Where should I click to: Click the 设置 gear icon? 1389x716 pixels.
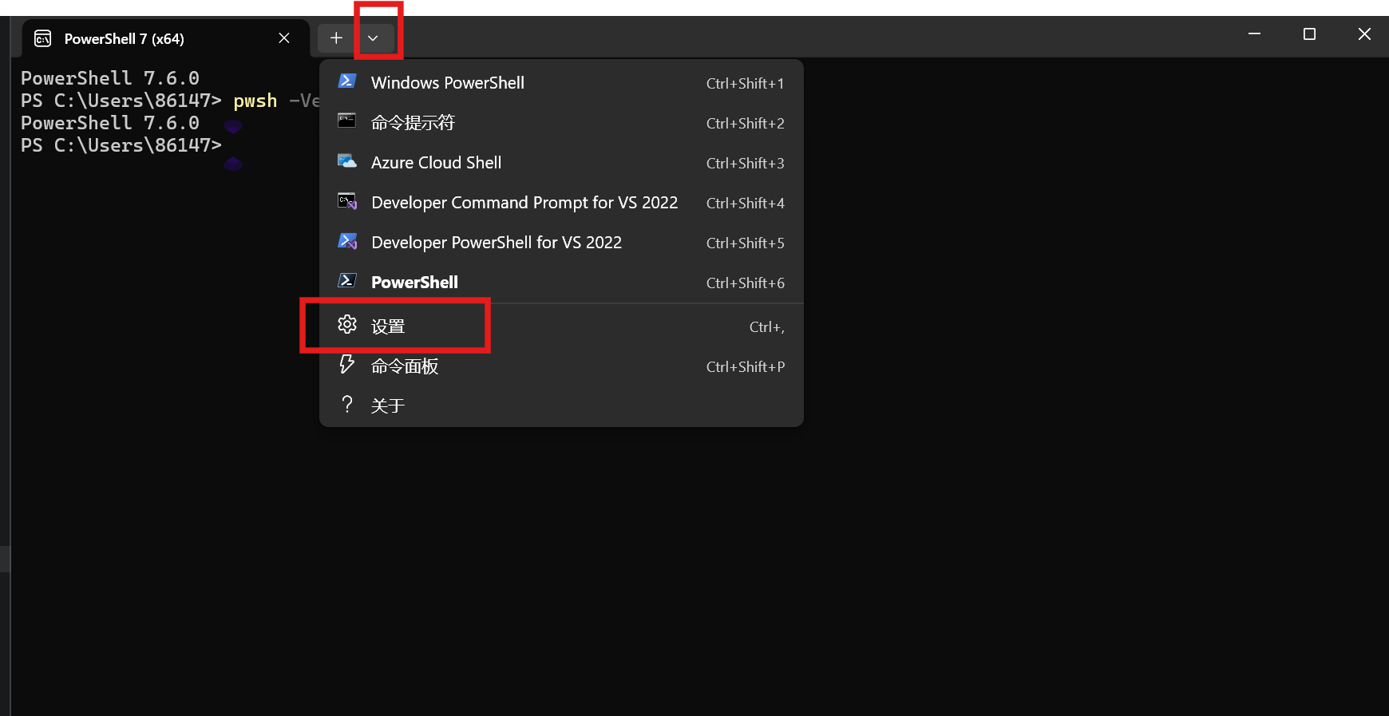point(347,324)
